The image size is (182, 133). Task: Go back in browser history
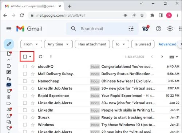5,15
